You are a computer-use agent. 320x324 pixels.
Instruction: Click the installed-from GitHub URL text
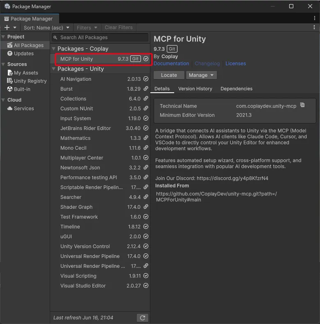tap(216, 197)
